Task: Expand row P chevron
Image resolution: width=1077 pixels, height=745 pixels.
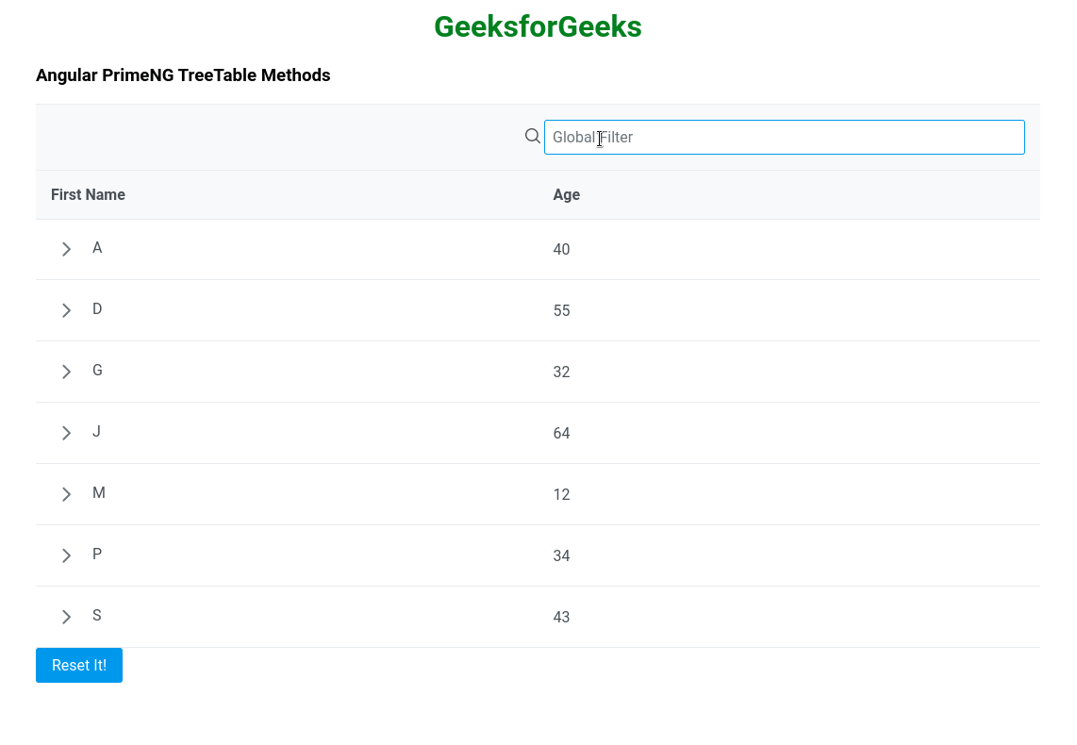Action: click(66, 555)
